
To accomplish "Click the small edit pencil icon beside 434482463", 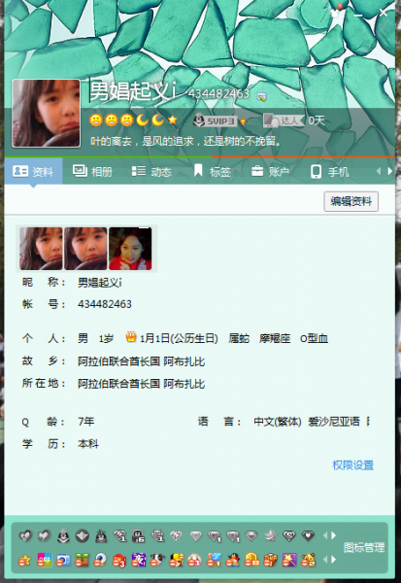I will click(261, 97).
